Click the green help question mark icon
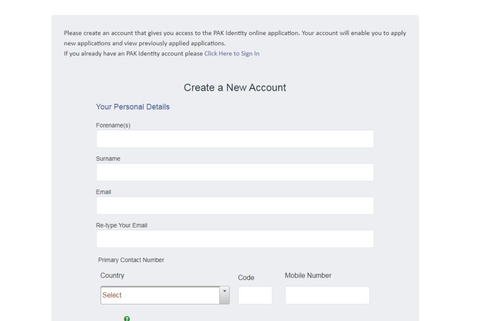 point(127,319)
